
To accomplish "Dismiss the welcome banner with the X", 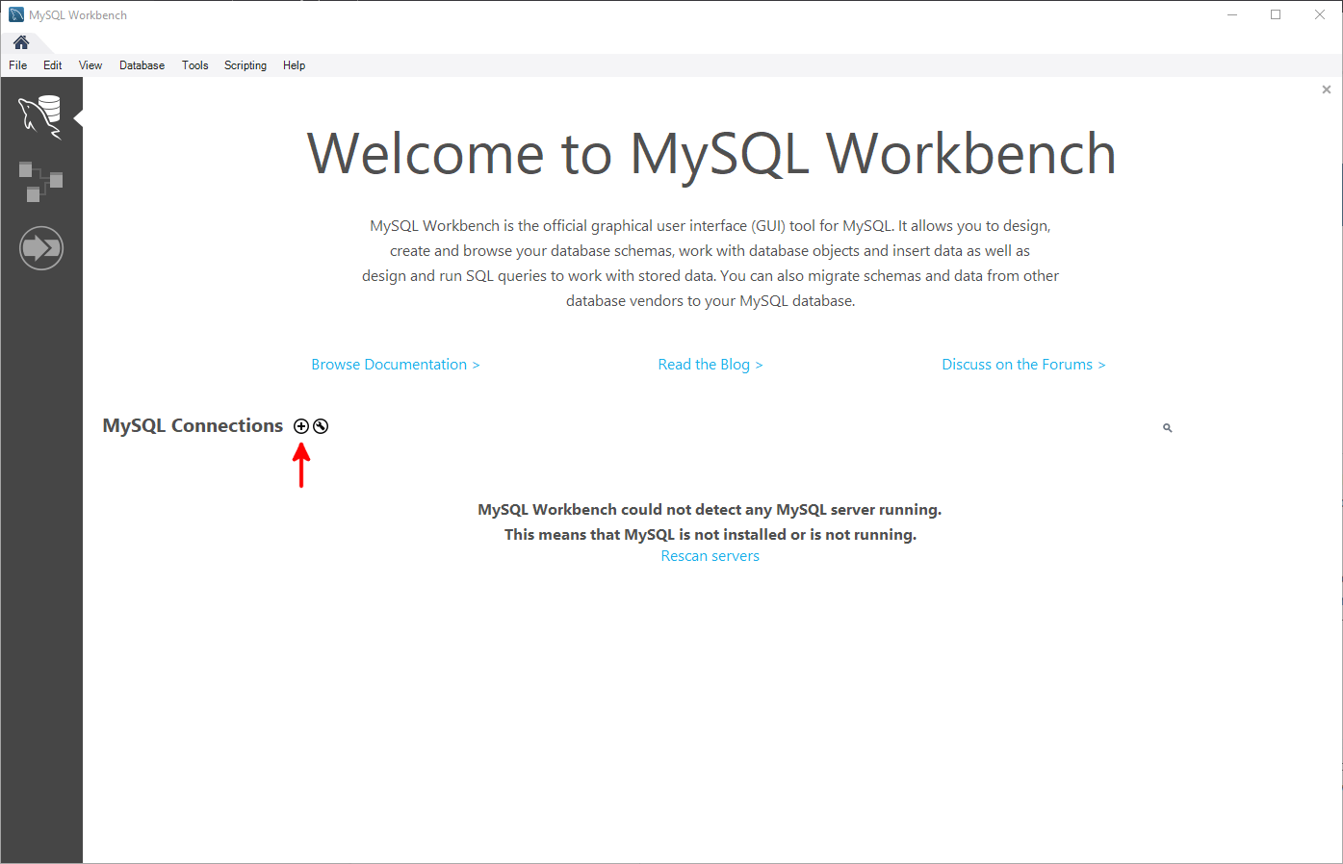I will [x=1326, y=89].
